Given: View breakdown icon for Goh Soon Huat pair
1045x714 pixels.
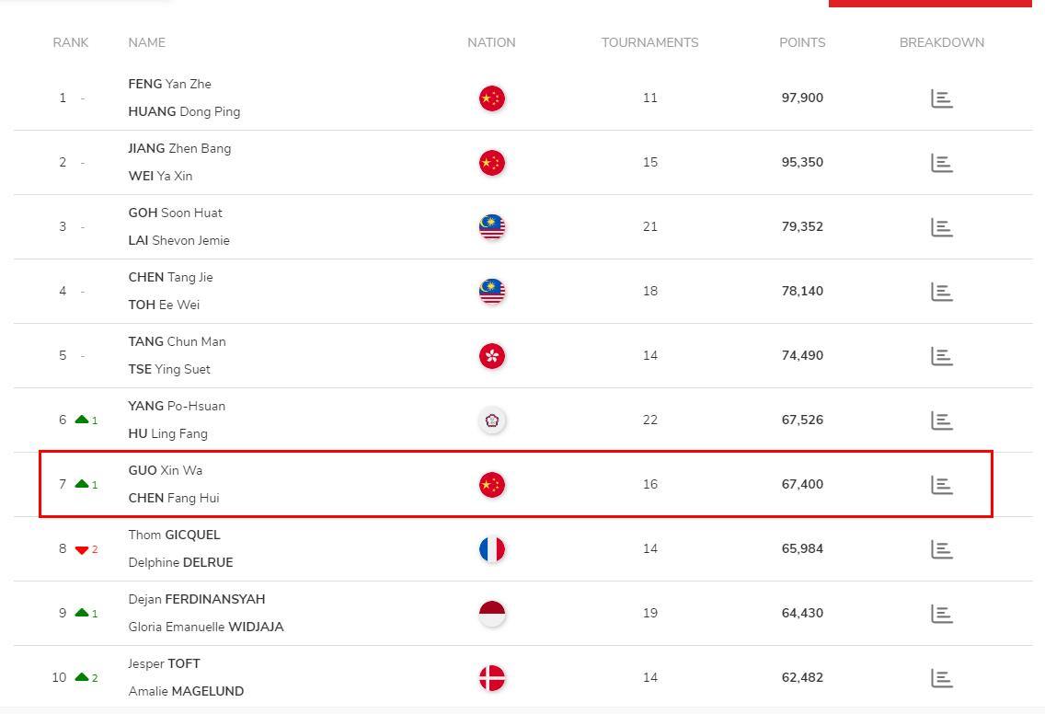Looking at the screenshot, I should coord(942,227).
